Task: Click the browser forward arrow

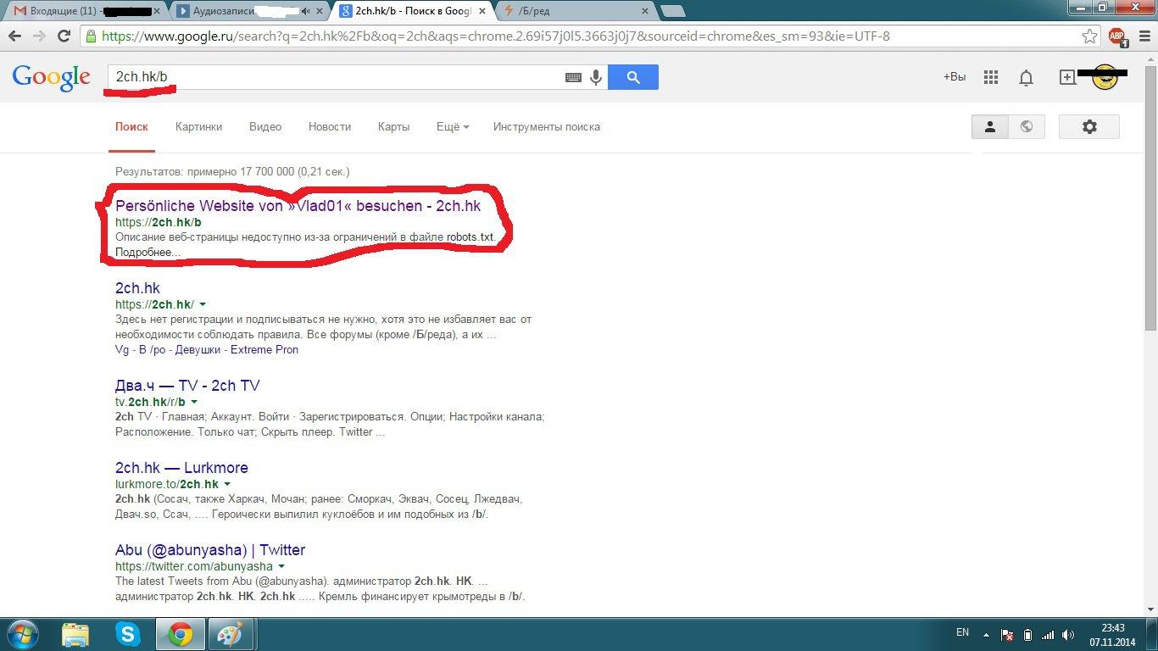Action: pyautogui.click(x=39, y=36)
